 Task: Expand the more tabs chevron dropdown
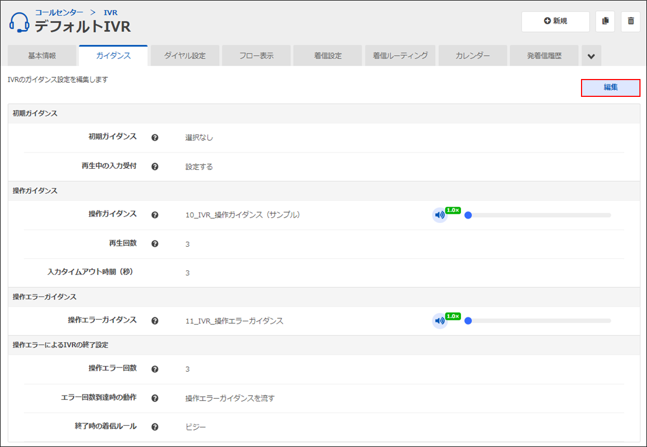591,56
